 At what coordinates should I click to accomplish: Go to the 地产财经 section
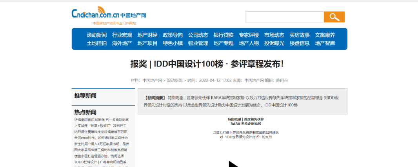coord(147,35)
